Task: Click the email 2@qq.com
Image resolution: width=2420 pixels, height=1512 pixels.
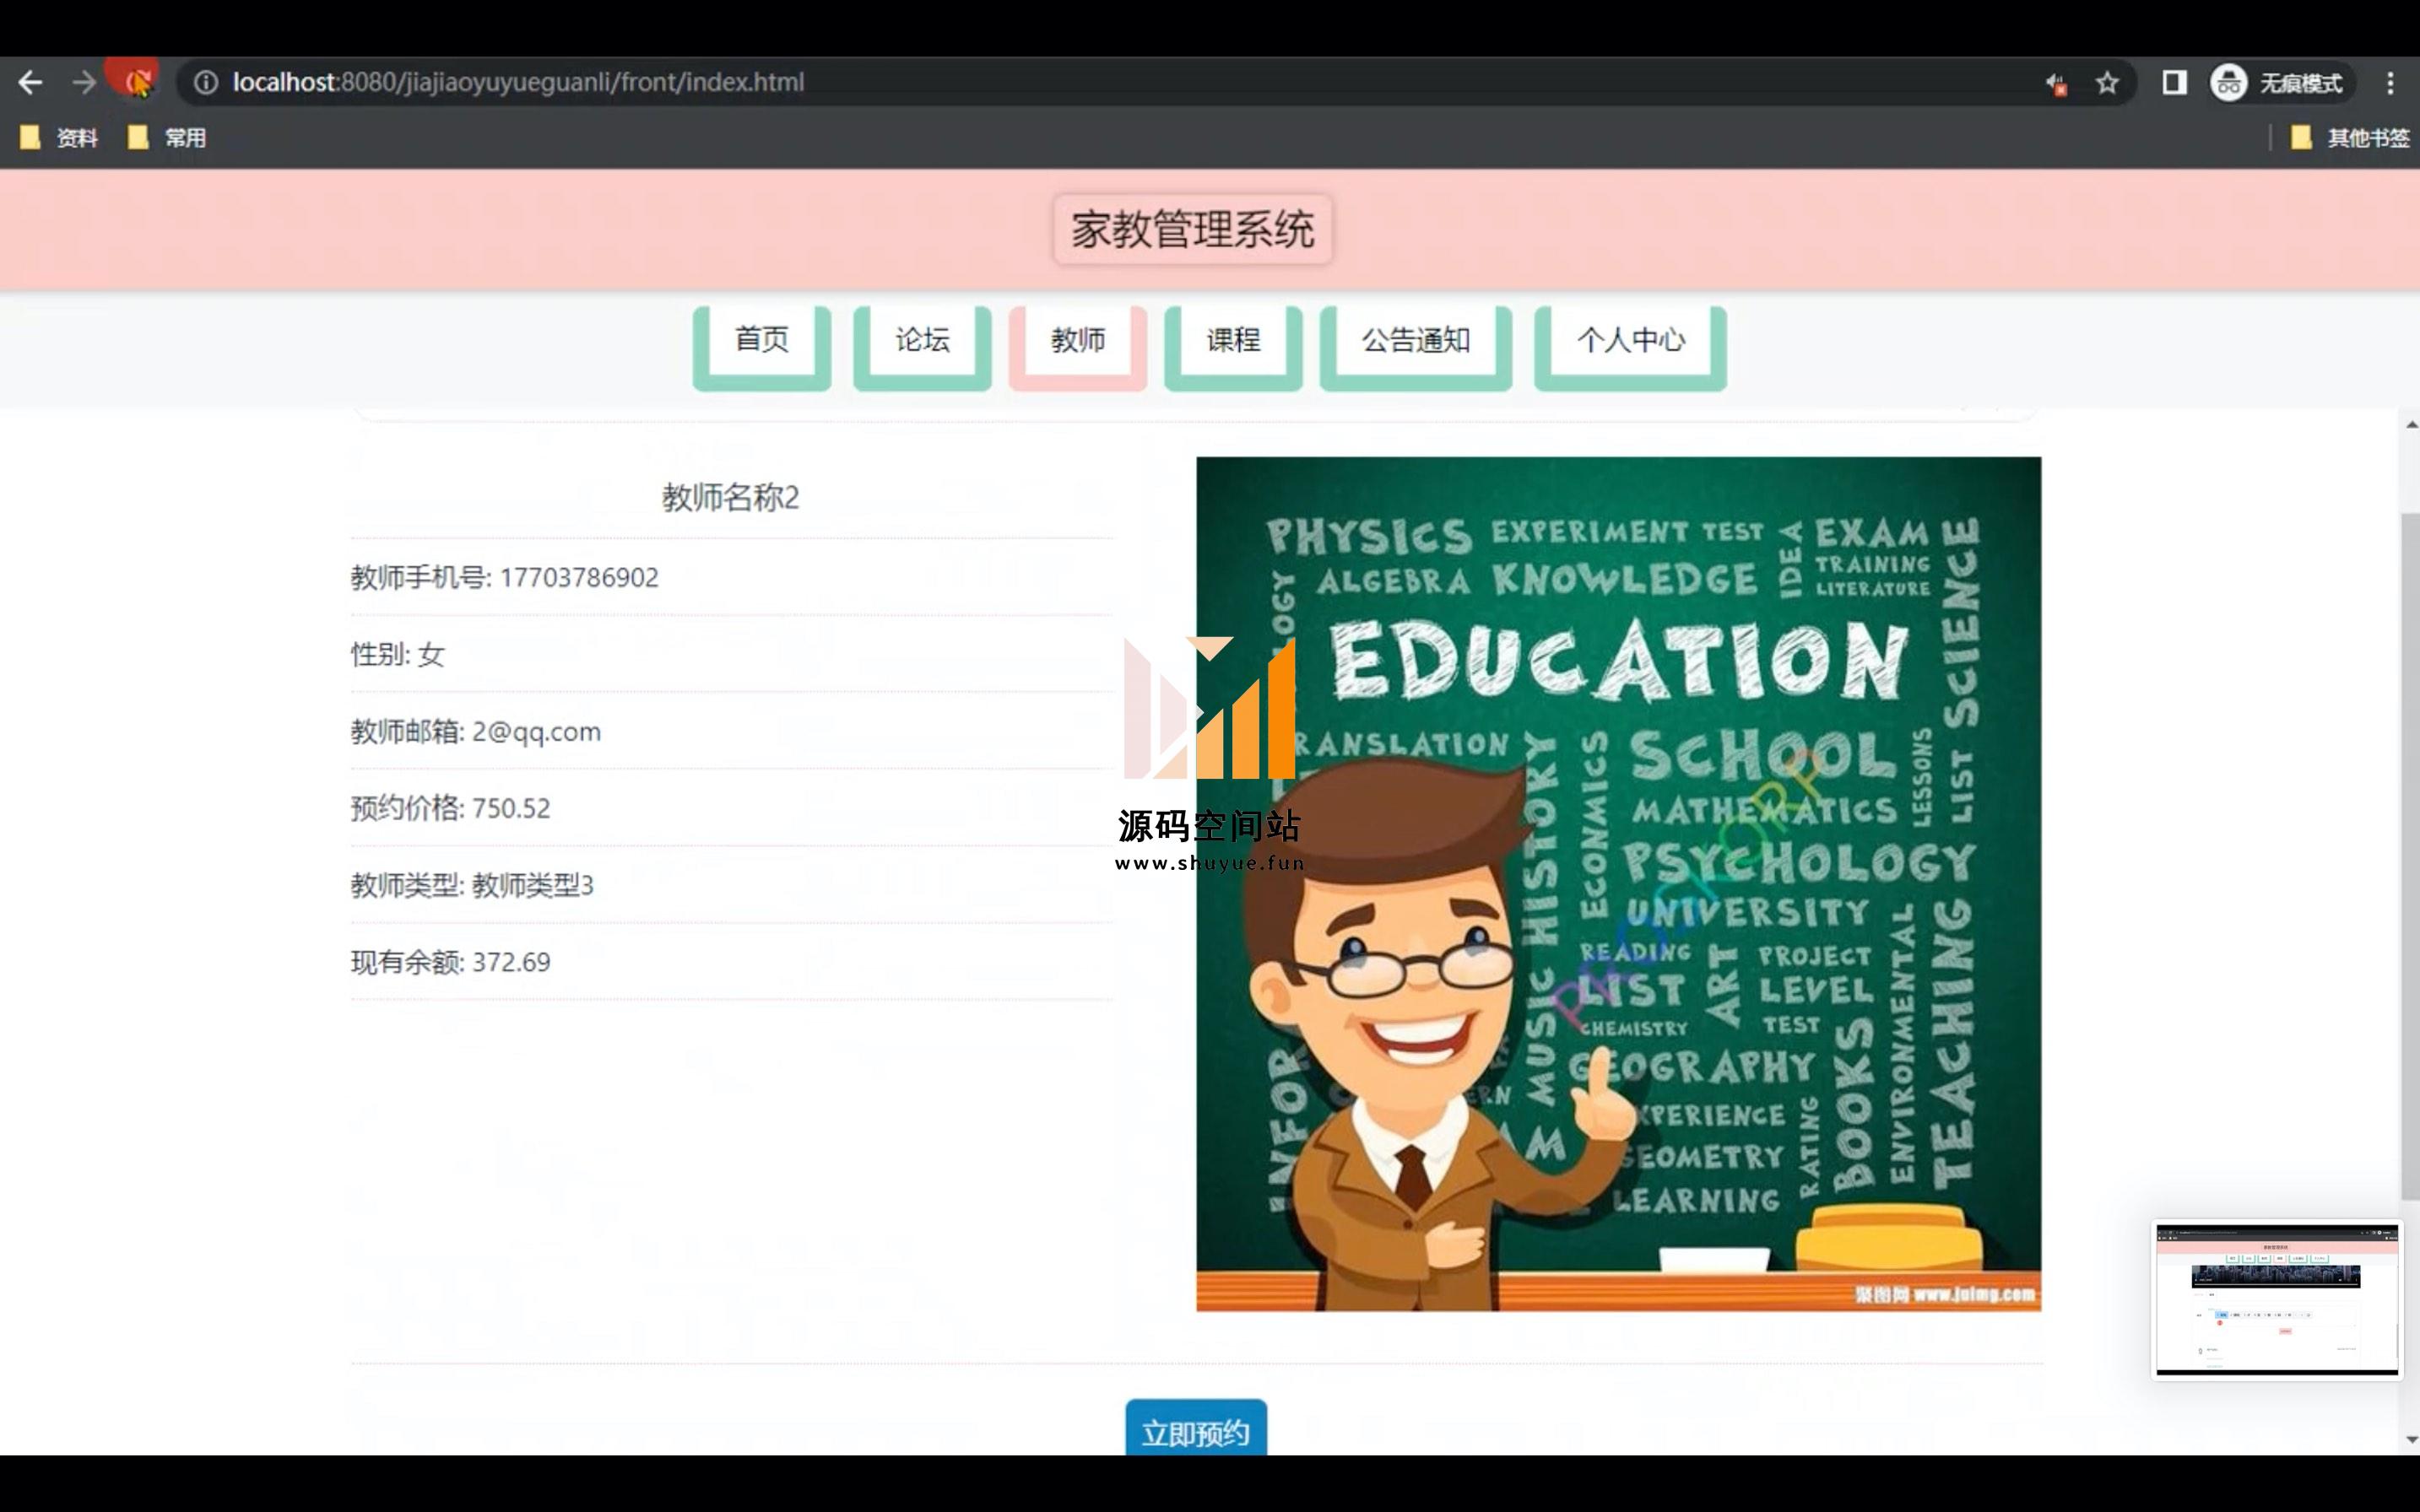Action: (536, 731)
